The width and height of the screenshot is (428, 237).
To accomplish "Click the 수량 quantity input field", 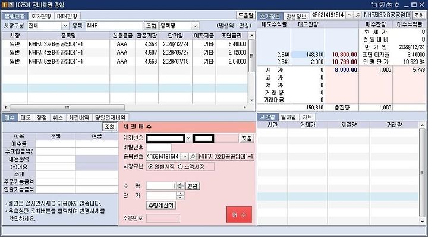I will click(x=162, y=186).
